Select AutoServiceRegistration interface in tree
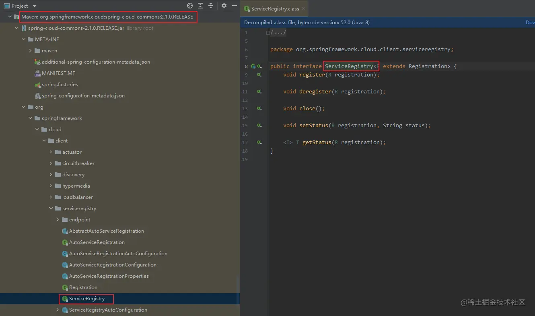Screen dimensions: 535x316 tap(97, 242)
